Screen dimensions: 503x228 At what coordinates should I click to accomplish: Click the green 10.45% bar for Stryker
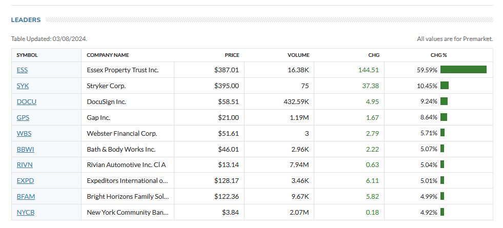(x=444, y=86)
